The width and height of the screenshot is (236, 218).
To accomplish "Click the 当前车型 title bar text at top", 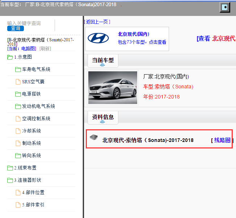I will [58, 4].
